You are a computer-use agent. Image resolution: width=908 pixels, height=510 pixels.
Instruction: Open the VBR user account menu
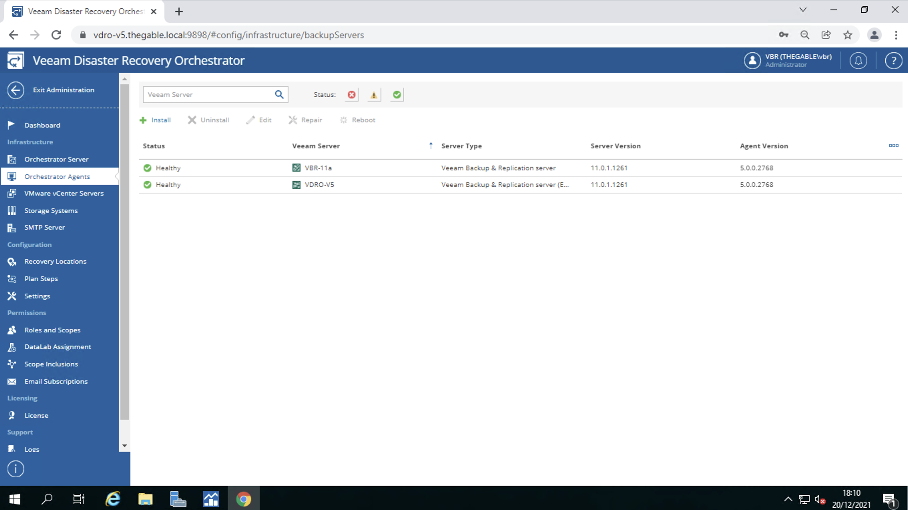pyautogui.click(x=788, y=61)
